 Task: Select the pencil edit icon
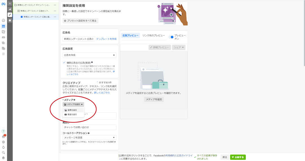(x=10, y=15)
